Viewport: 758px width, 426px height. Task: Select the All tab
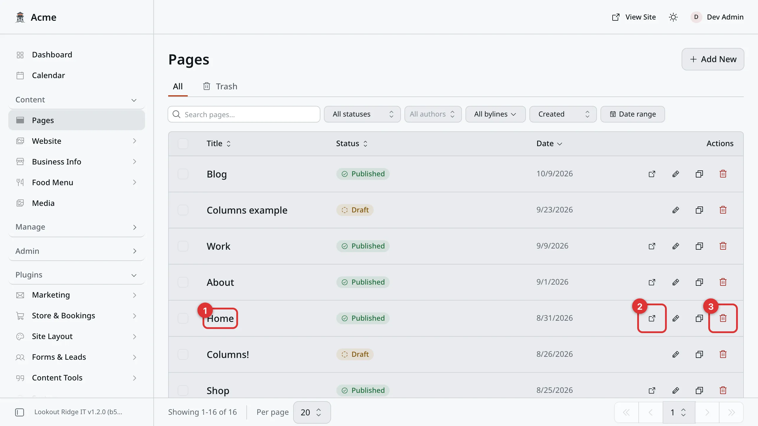pyautogui.click(x=178, y=86)
